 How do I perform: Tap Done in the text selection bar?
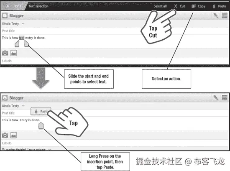pos(14,6)
